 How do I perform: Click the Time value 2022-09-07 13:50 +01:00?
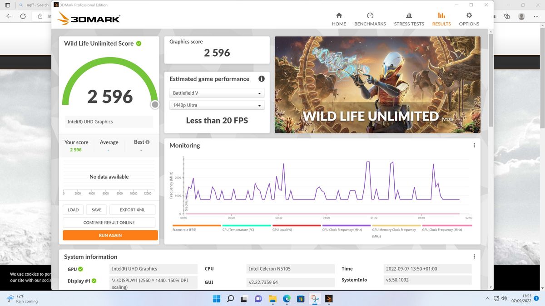pyautogui.click(x=427, y=269)
